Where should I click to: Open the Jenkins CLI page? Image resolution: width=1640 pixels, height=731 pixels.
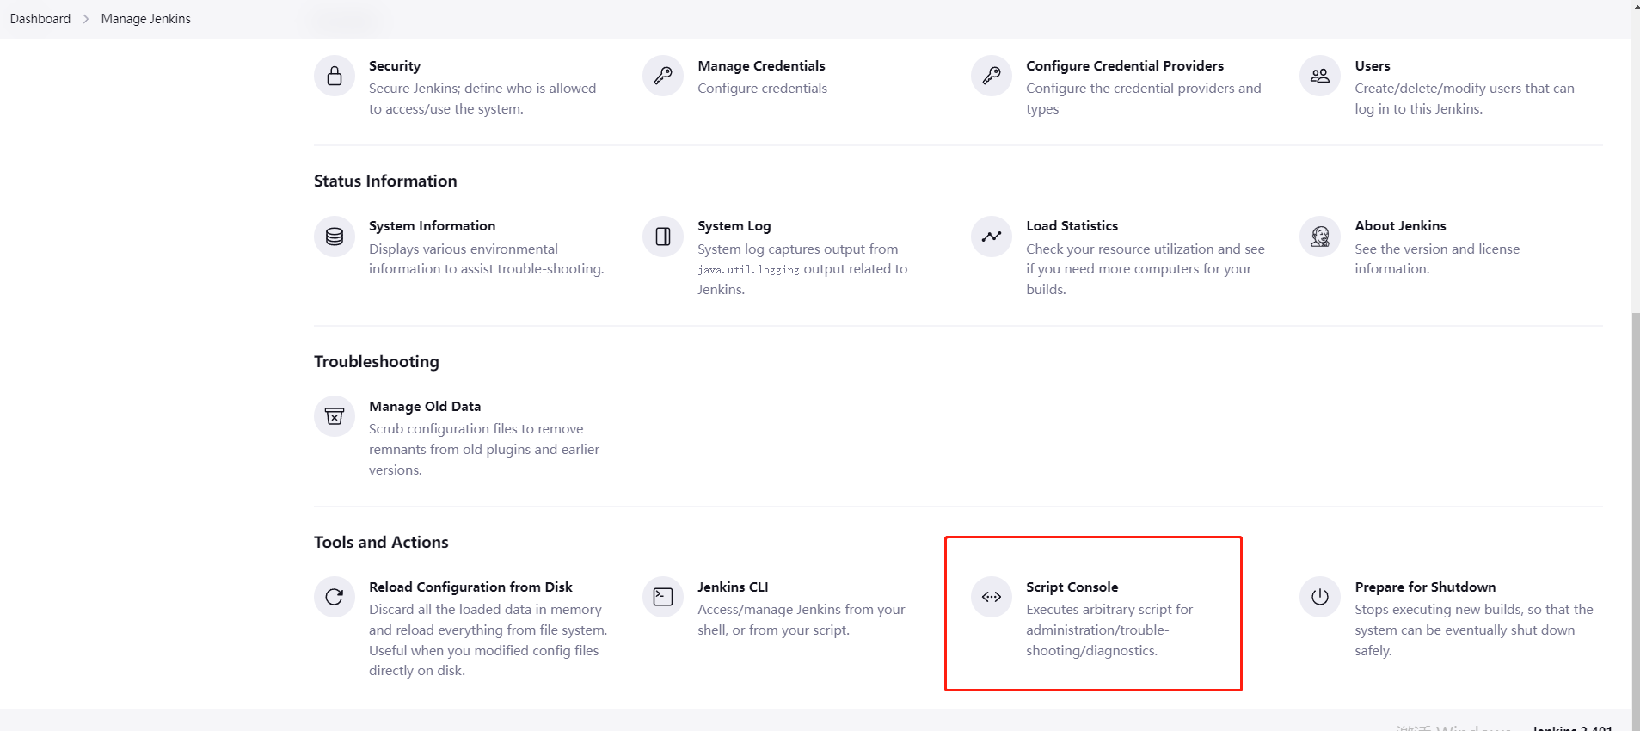click(x=733, y=587)
